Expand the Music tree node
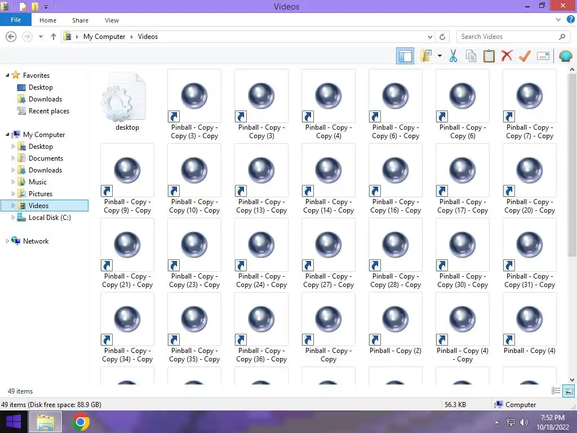Screen dimensions: 577x433 tap(14, 182)
